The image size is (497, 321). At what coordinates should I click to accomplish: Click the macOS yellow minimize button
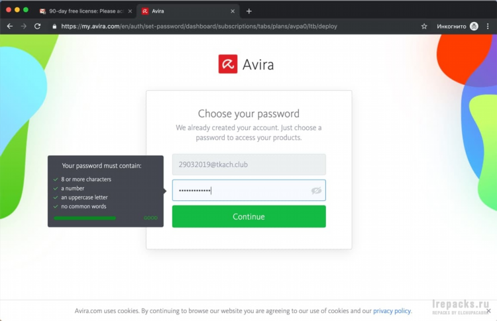point(17,10)
